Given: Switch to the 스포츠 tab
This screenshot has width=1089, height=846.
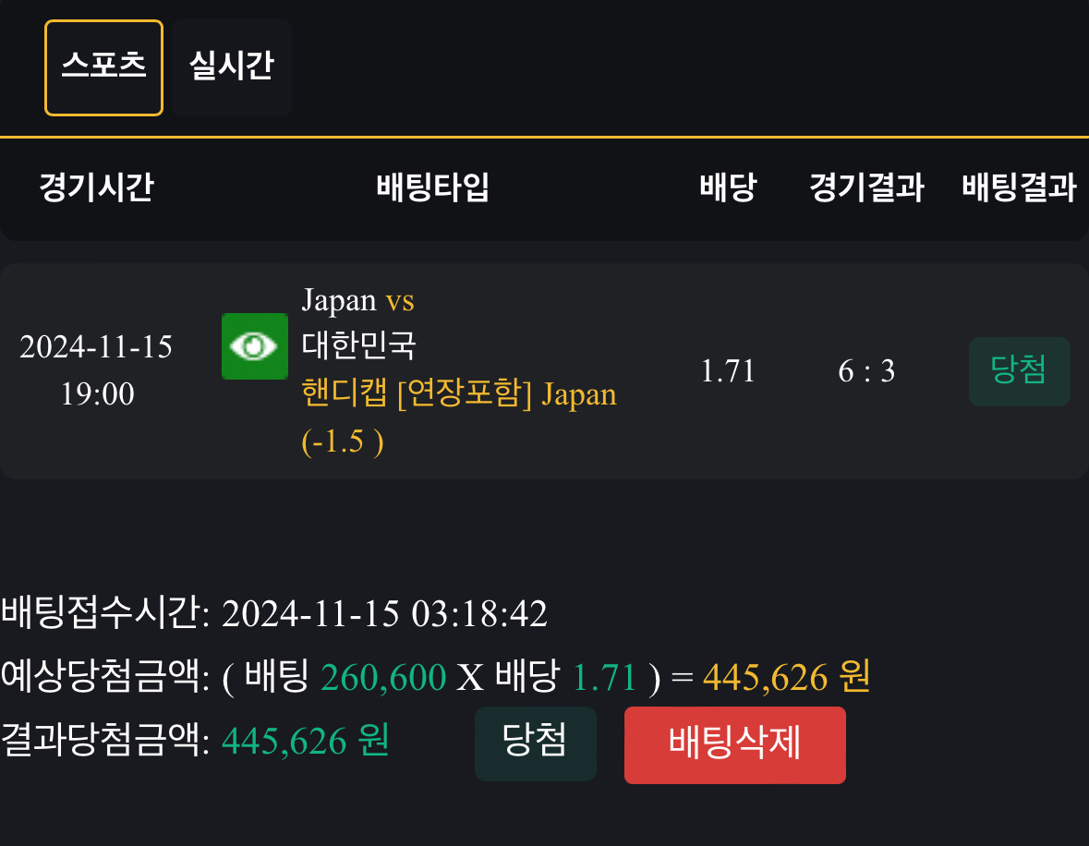Looking at the screenshot, I should pyautogui.click(x=103, y=67).
